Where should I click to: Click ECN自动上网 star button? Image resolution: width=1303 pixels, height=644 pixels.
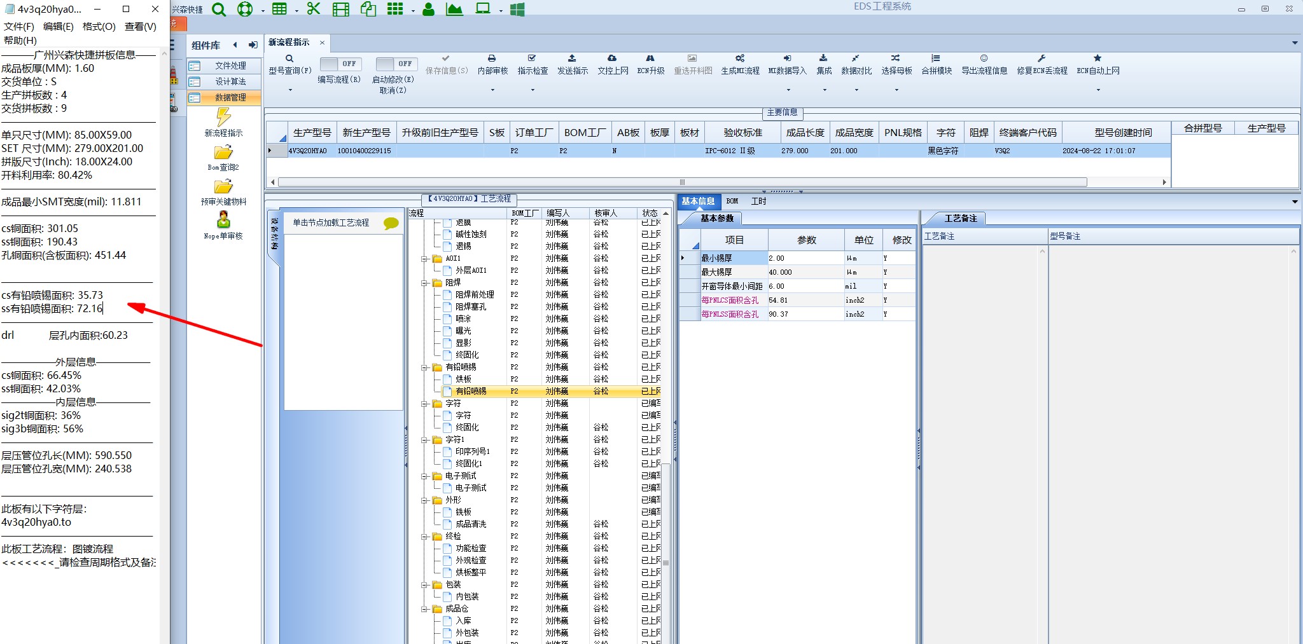(x=1097, y=64)
